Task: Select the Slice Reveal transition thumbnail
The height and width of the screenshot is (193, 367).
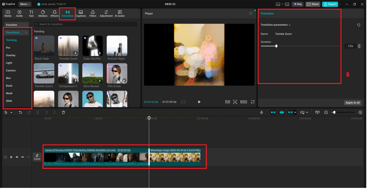Action: (93, 73)
